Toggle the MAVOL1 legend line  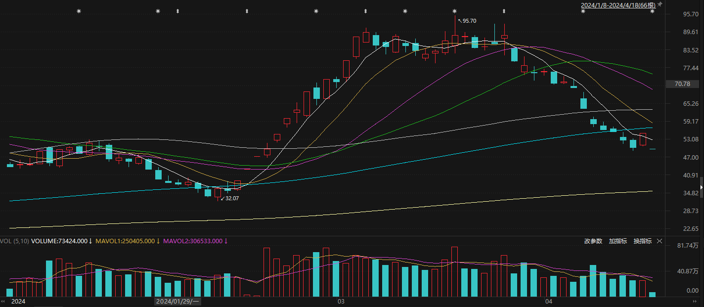point(126,241)
